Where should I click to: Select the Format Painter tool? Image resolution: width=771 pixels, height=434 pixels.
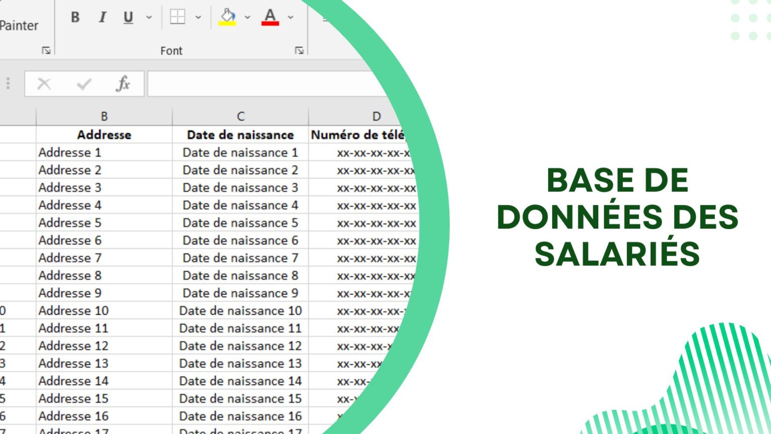[x=20, y=25]
